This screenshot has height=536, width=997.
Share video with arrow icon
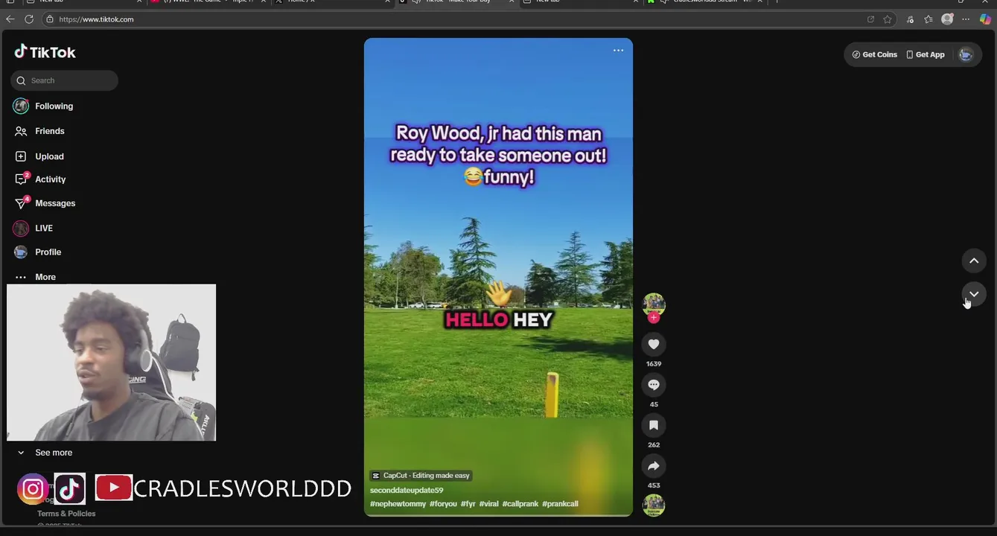point(654,466)
